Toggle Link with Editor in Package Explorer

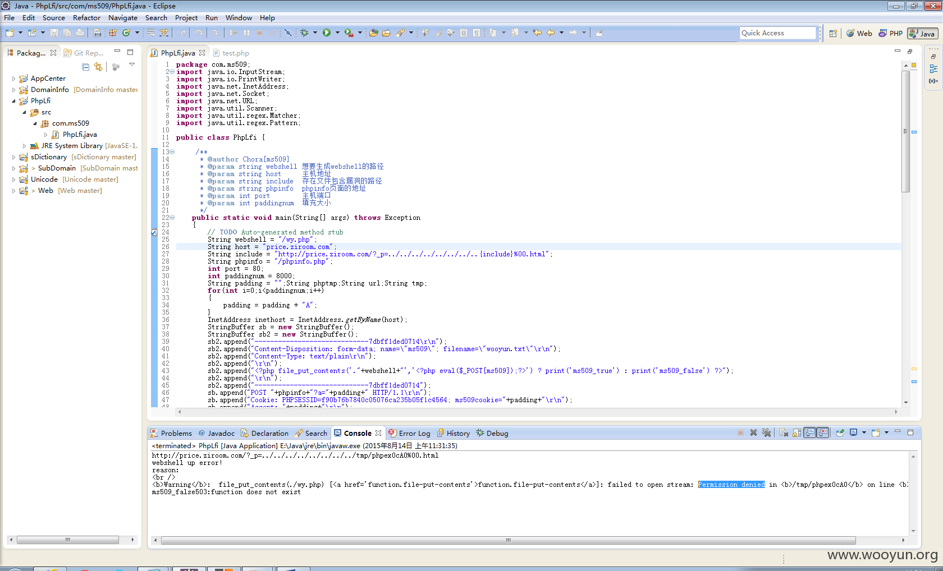99,67
